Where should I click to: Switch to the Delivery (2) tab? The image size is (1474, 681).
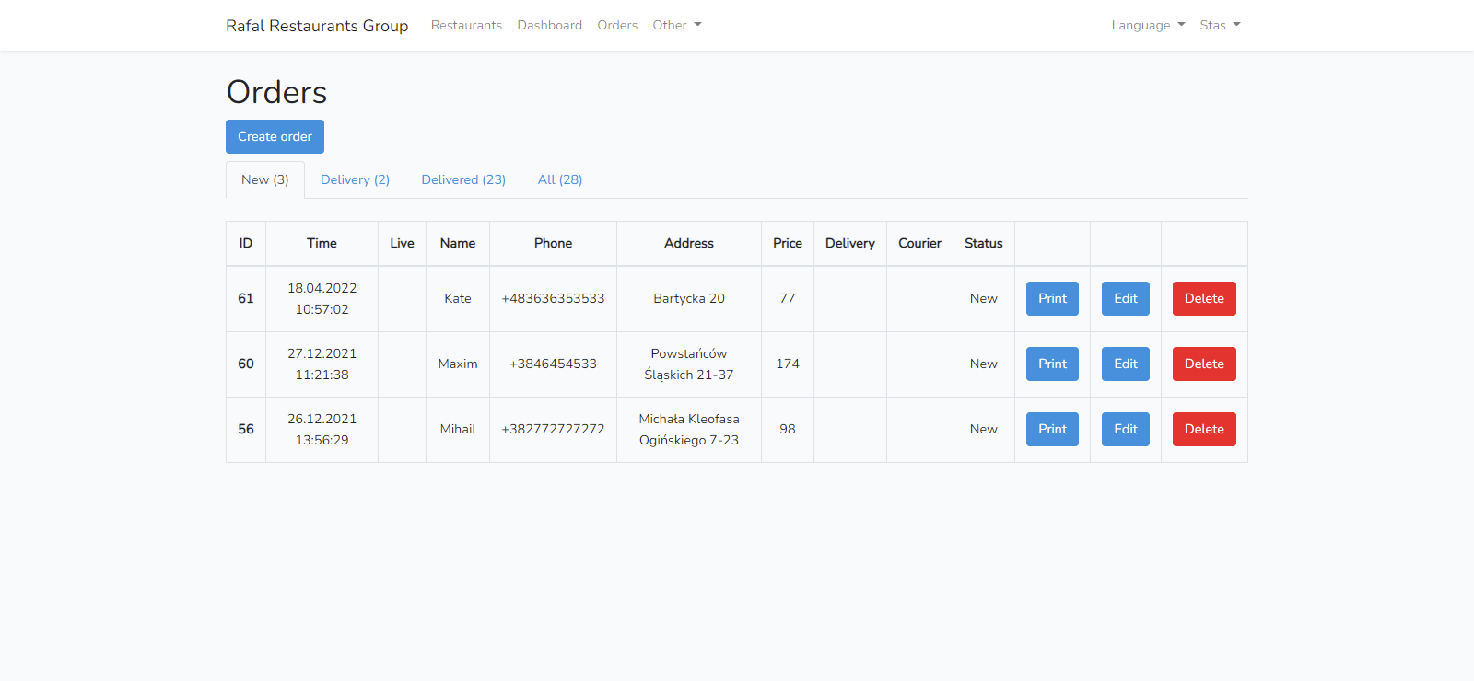(355, 179)
